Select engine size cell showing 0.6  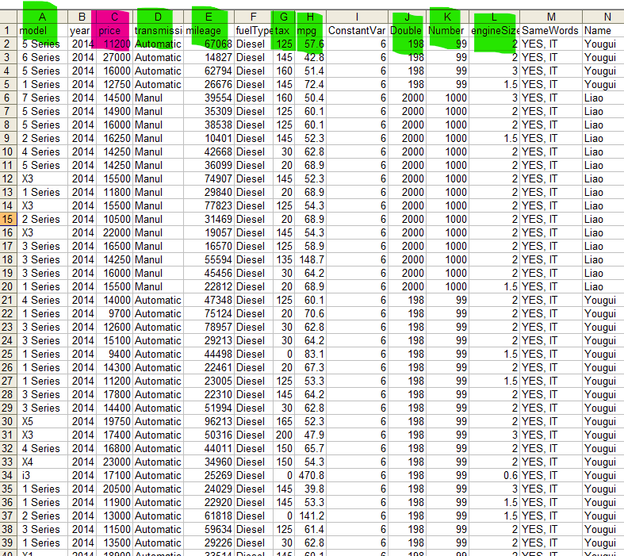pyautogui.click(x=496, y=475)
